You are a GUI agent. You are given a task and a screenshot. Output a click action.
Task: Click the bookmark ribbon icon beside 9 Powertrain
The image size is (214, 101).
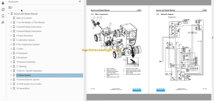click(x=14, y=57)
